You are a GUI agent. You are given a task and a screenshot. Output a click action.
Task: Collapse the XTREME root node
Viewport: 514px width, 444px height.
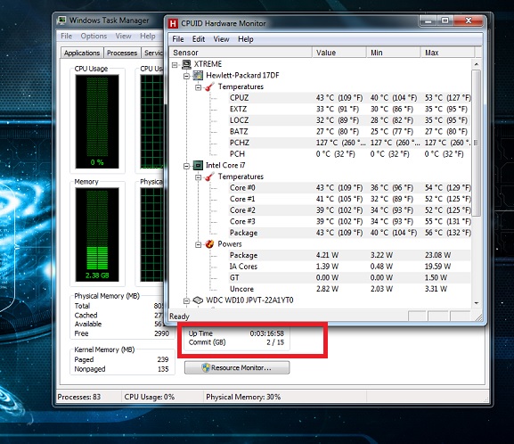(x=175, y=65)
